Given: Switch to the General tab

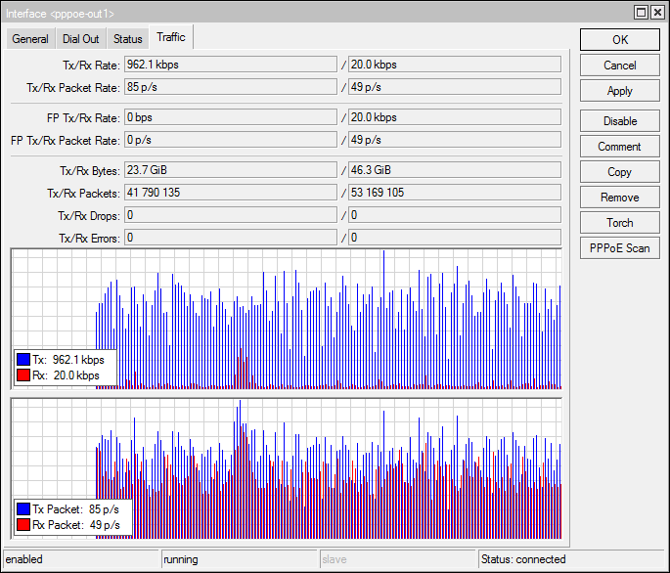Looking at the screenshot, I should coord(30,39).
